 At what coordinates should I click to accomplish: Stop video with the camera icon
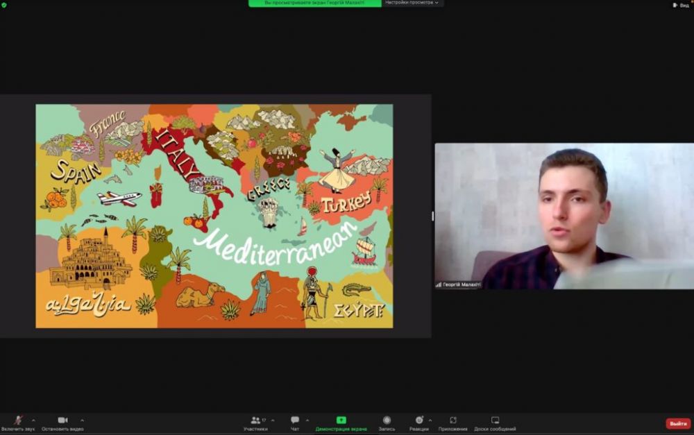[x=62, y=420]
